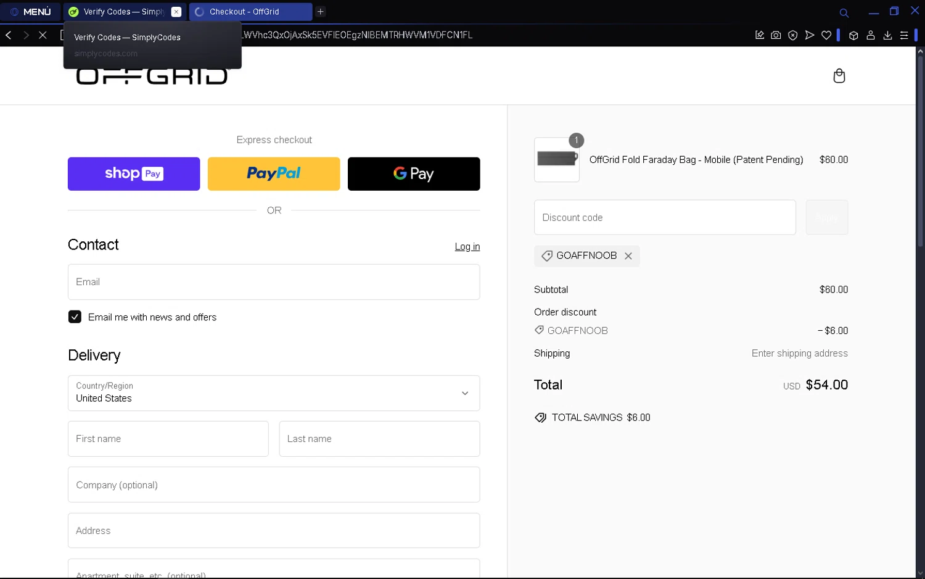Click the Subtotal $60.00 value
The image size is (925, 579).
pyautogui.click(x=833, y=289)
